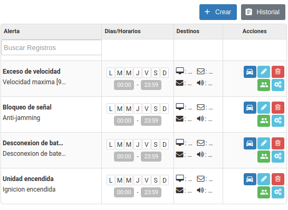This screenshot has width=288, height=210.
Task: Edit the Bloqueo de señal alert with pencil icon
Action: 264,107
